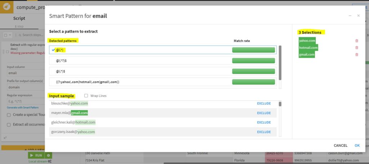
Task: Click the Prefix for output column field 'domain'
Action: [x=26, y=87]
